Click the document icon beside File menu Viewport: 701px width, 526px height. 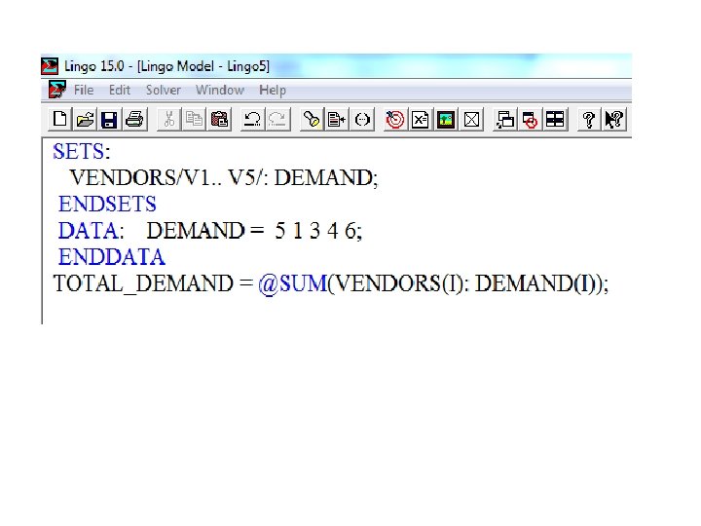[x=57, y=90]
